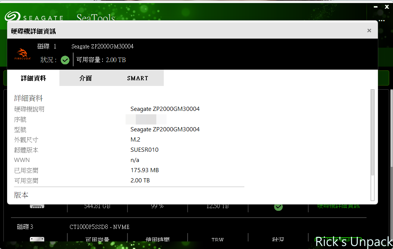The image size is (393, 249).
Task: Open the 介面 tab
Action: tap(85, 78)
